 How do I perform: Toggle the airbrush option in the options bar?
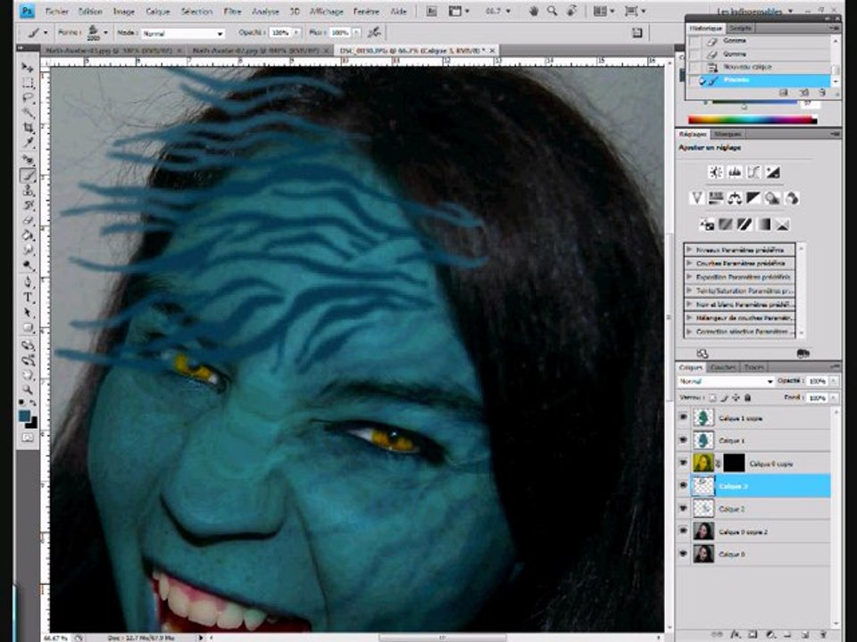point(374,33)
